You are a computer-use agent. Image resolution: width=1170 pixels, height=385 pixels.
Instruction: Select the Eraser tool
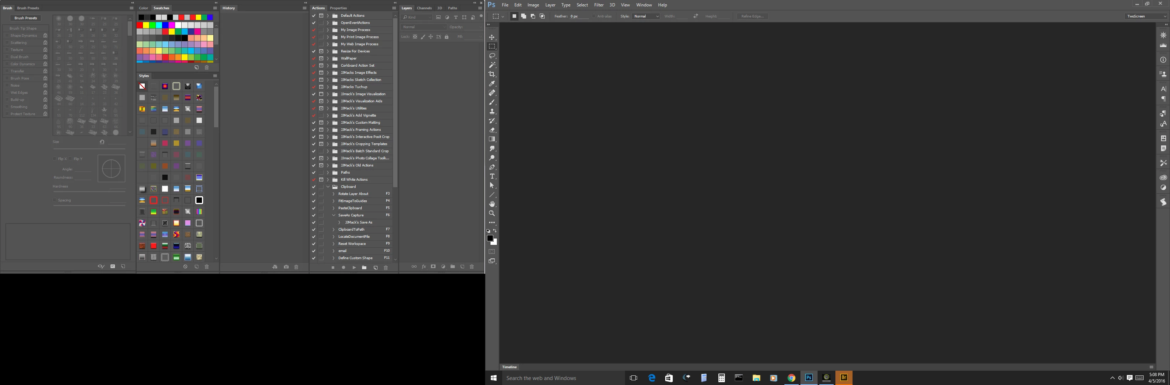coord(492,130)
